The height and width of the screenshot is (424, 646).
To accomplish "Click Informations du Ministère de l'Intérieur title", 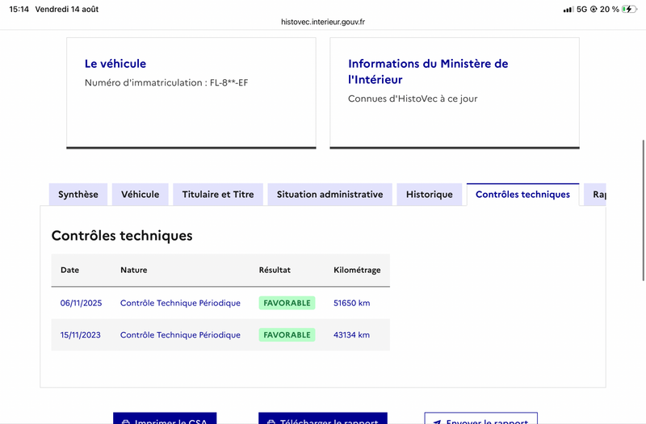I will pyautogui.click(x=428, y=71).
